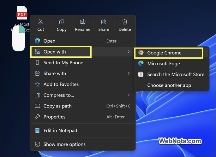The width and height of the screenshot is (216, 157).
Task: Open the file with Microsoft Edge
Action: coord(171,64)
